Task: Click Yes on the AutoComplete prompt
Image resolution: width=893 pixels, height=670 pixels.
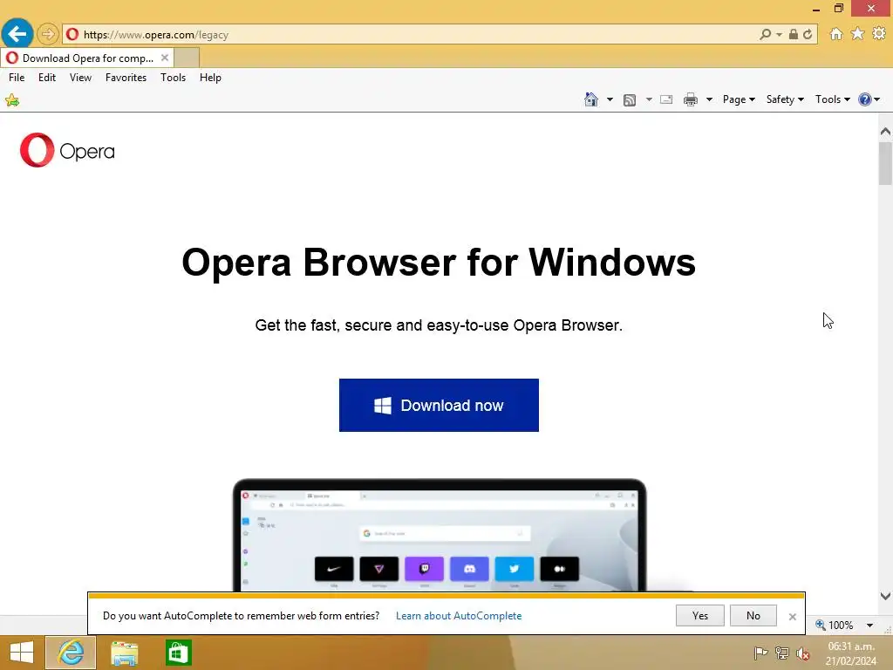Action: click(700, 615)
